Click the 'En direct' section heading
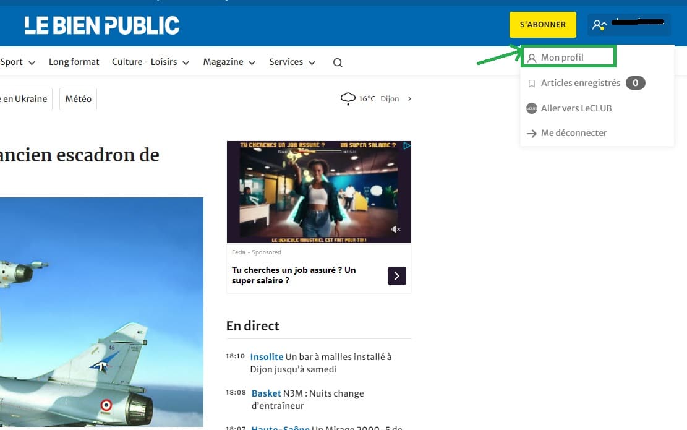The height and width of the screenshot is (430, 687). 253,325
